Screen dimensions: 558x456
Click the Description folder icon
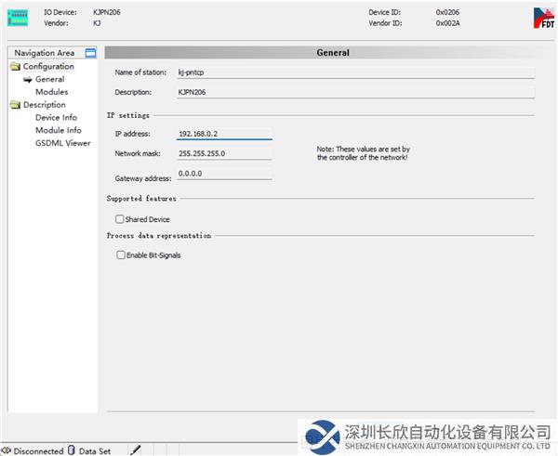click(15, 105)
